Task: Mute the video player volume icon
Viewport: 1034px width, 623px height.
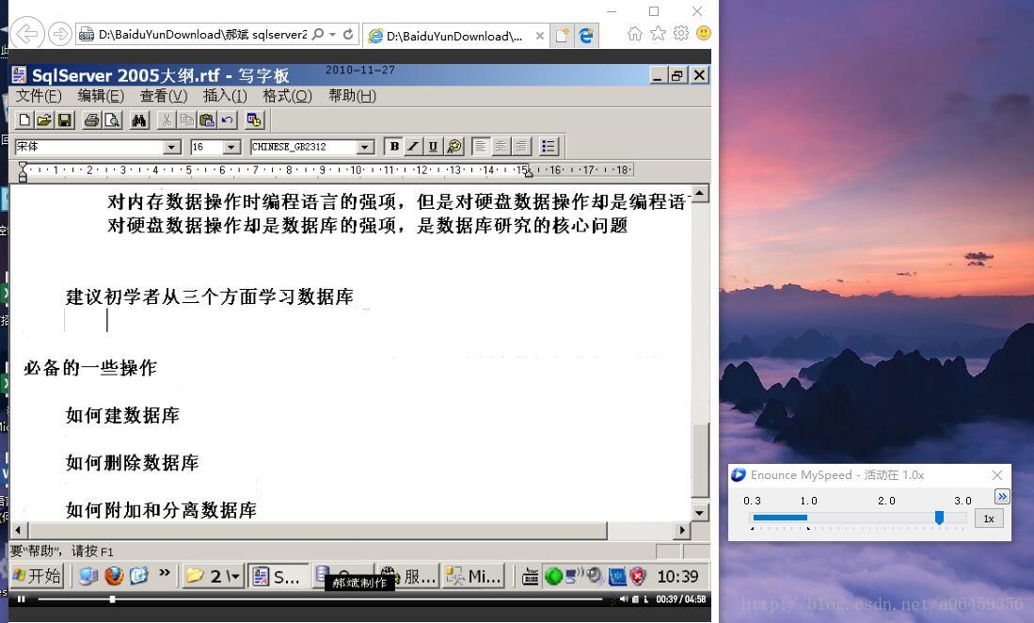Action: point(624,599)
